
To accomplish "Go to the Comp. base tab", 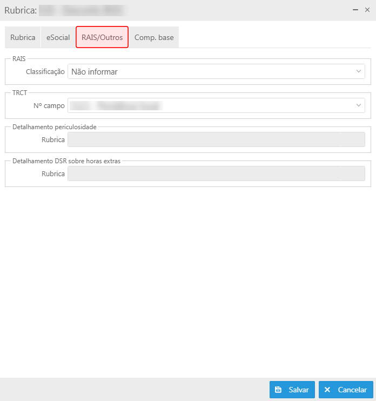I will coord(154,37).
